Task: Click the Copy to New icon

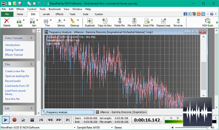Action: pyautogui.click(x=105, y=22)
